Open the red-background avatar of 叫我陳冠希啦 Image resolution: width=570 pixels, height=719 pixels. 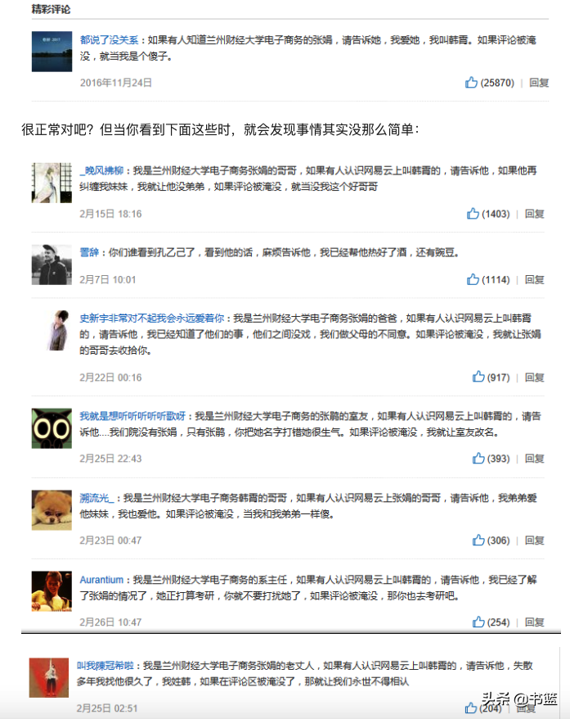[x=49, y=678]
